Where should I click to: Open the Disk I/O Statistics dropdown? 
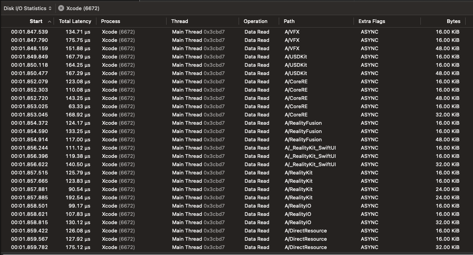(28, 8)
